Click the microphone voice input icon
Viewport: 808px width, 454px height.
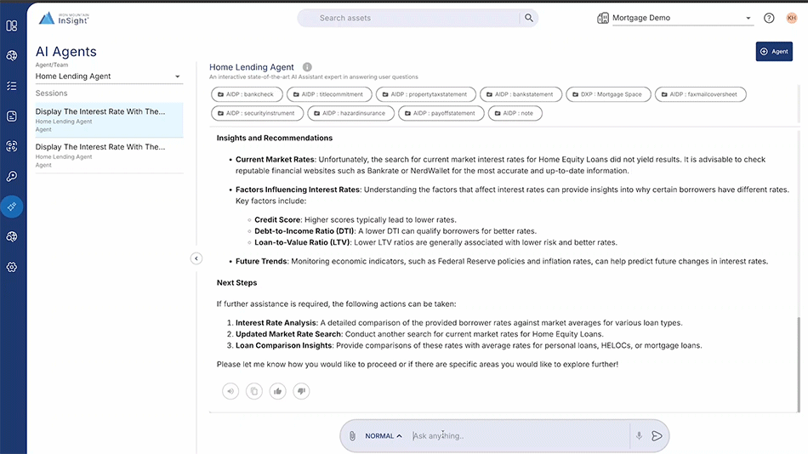click(x=639, y=436)
